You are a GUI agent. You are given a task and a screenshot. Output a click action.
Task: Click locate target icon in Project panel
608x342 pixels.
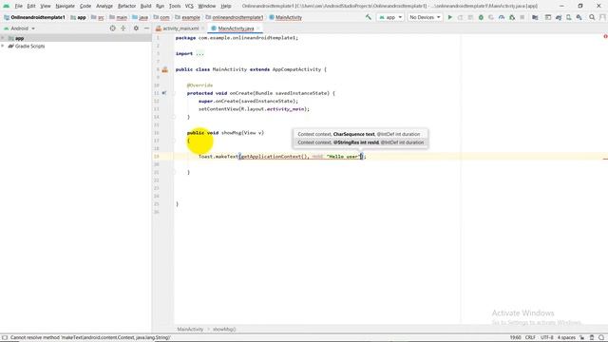tap(112, 28)
